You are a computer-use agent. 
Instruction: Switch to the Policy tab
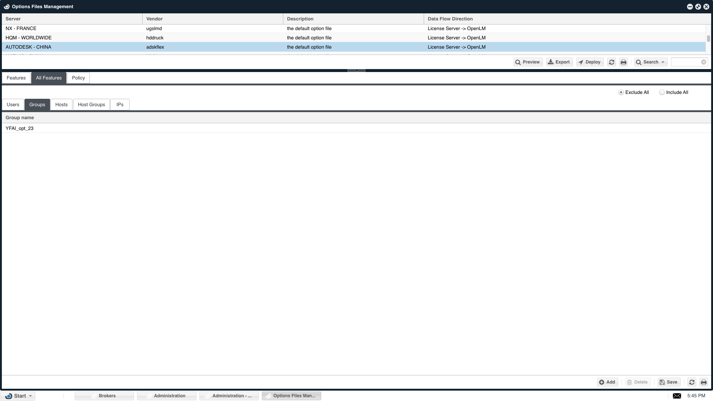tap(78, 78)
